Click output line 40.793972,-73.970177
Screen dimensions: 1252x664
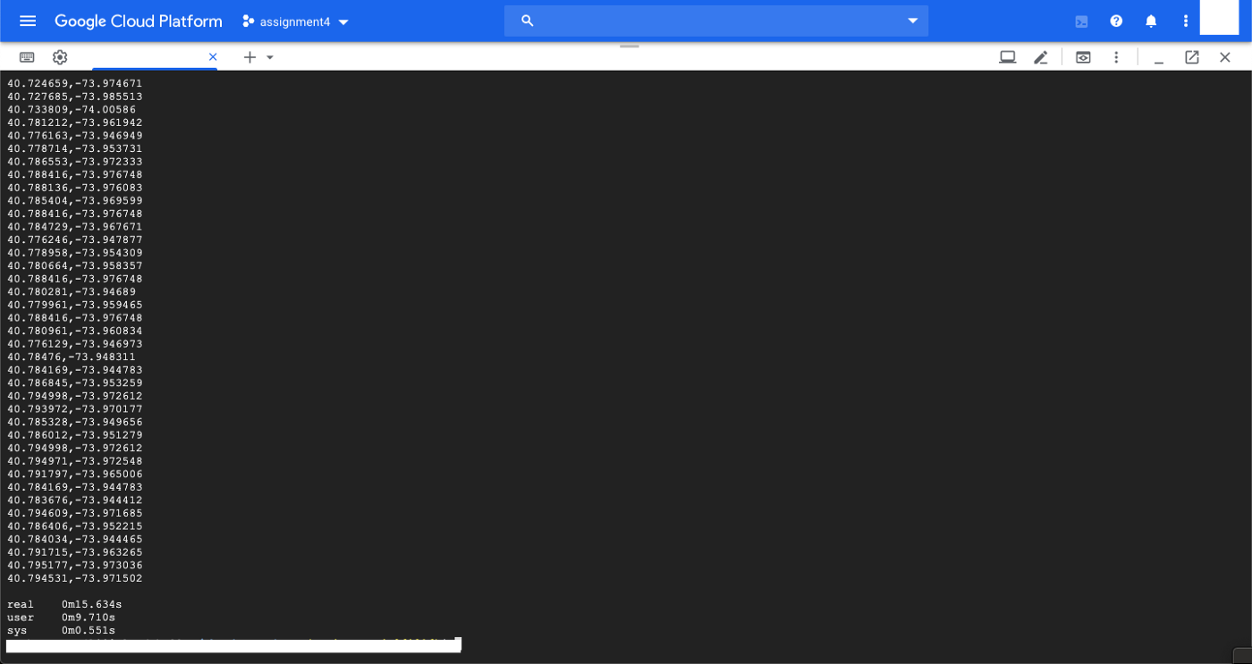point(75,409)
